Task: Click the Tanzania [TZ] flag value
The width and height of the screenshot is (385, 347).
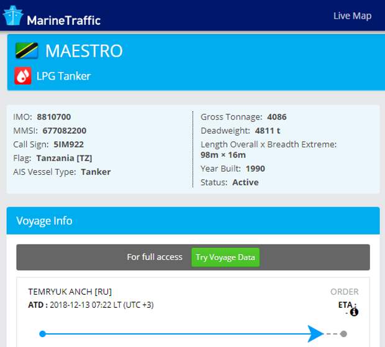Action: [x=64, y=158]
